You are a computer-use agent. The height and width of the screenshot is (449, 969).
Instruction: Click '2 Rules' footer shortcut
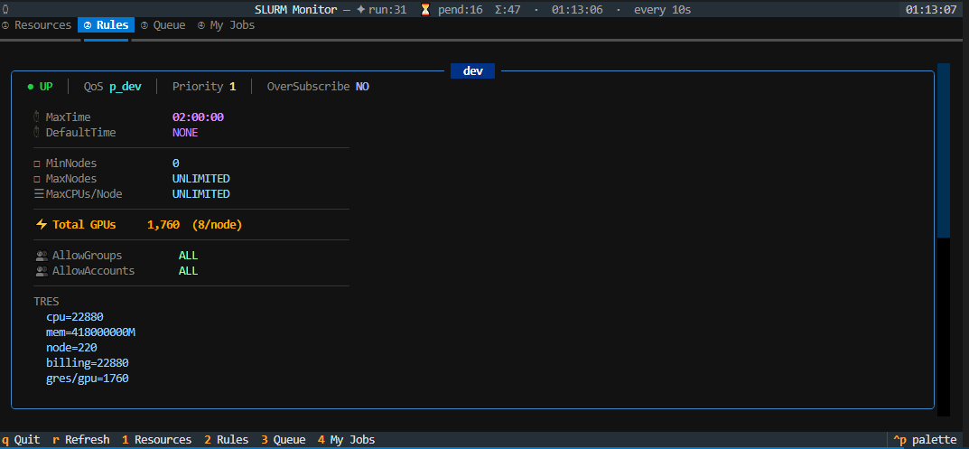(x=226, y=440)
